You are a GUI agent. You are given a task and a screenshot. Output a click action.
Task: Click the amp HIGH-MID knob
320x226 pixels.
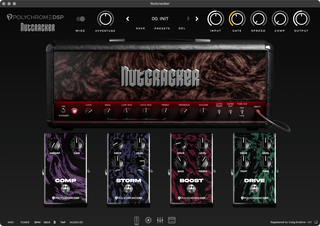146,112
